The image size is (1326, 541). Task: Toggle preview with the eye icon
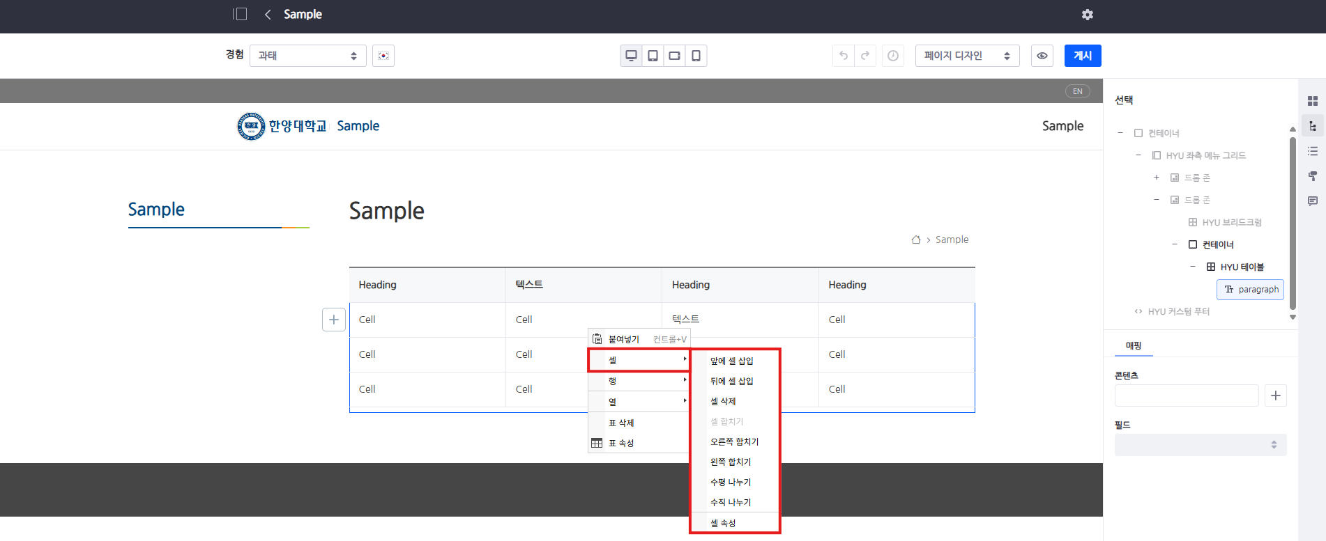[1042, 56]
